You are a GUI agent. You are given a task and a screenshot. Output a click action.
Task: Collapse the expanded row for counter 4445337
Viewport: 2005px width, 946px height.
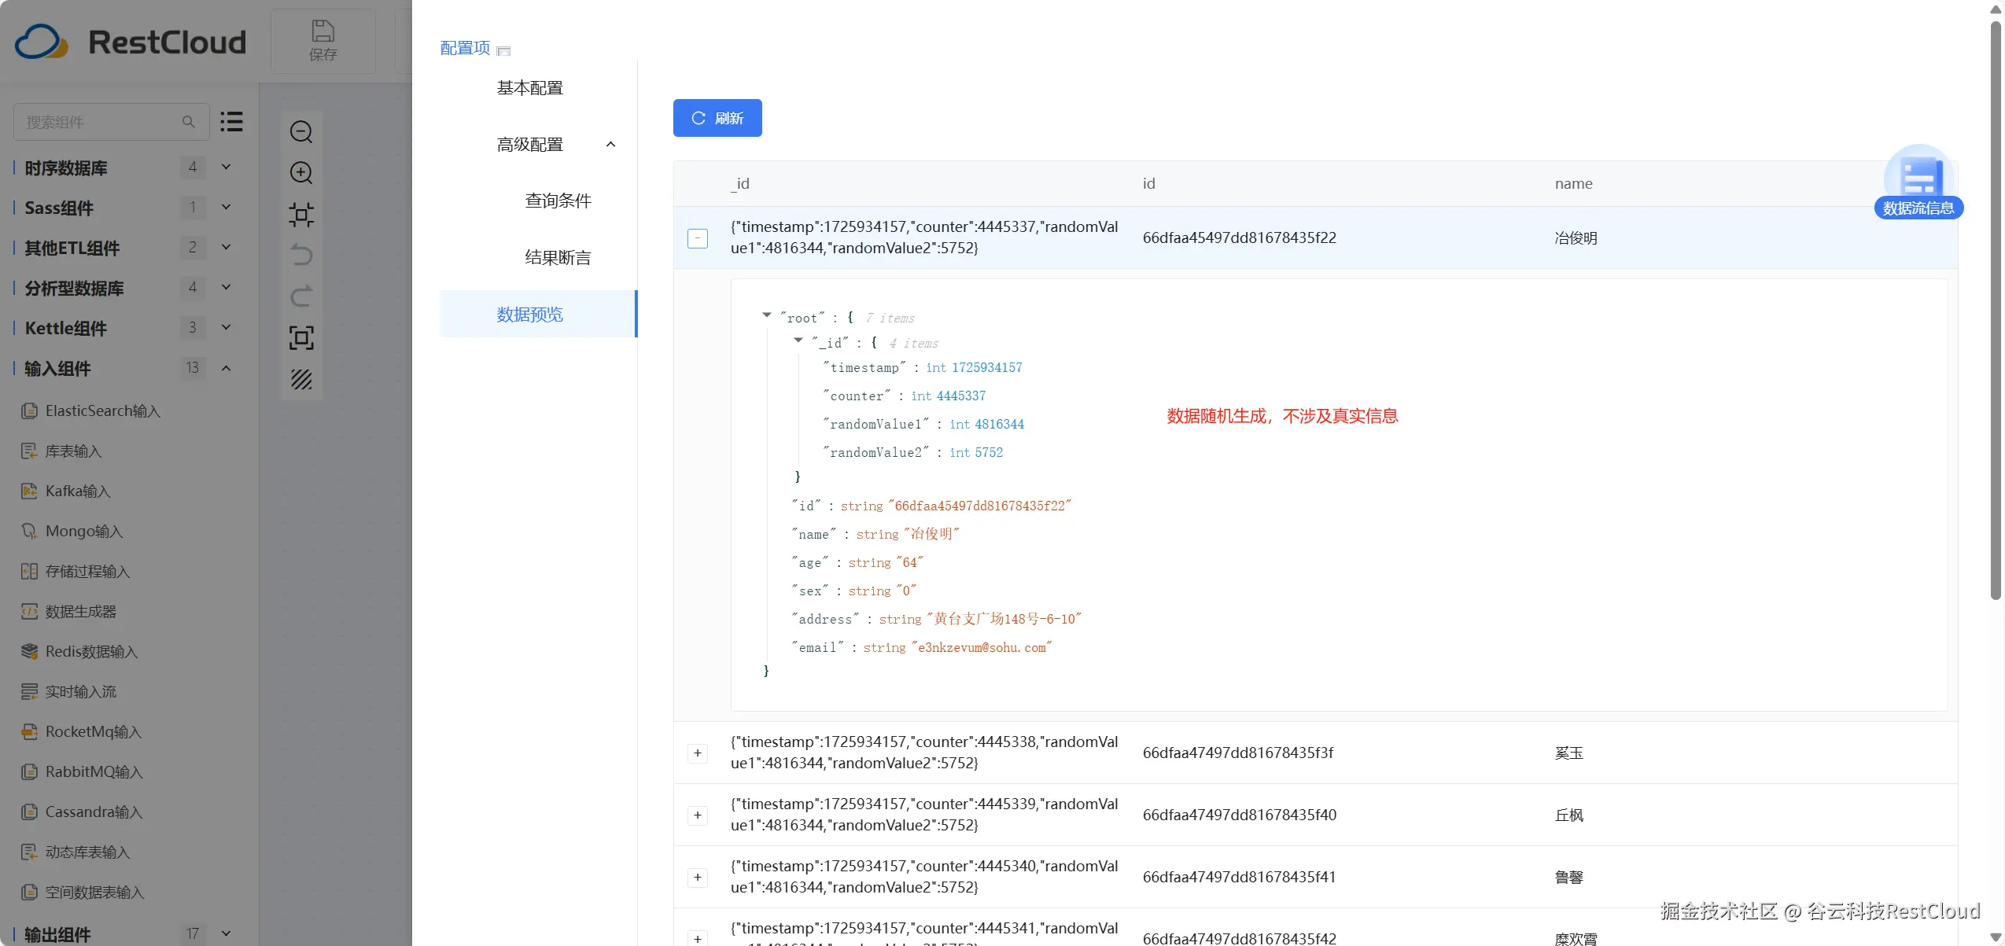point(698,237)
